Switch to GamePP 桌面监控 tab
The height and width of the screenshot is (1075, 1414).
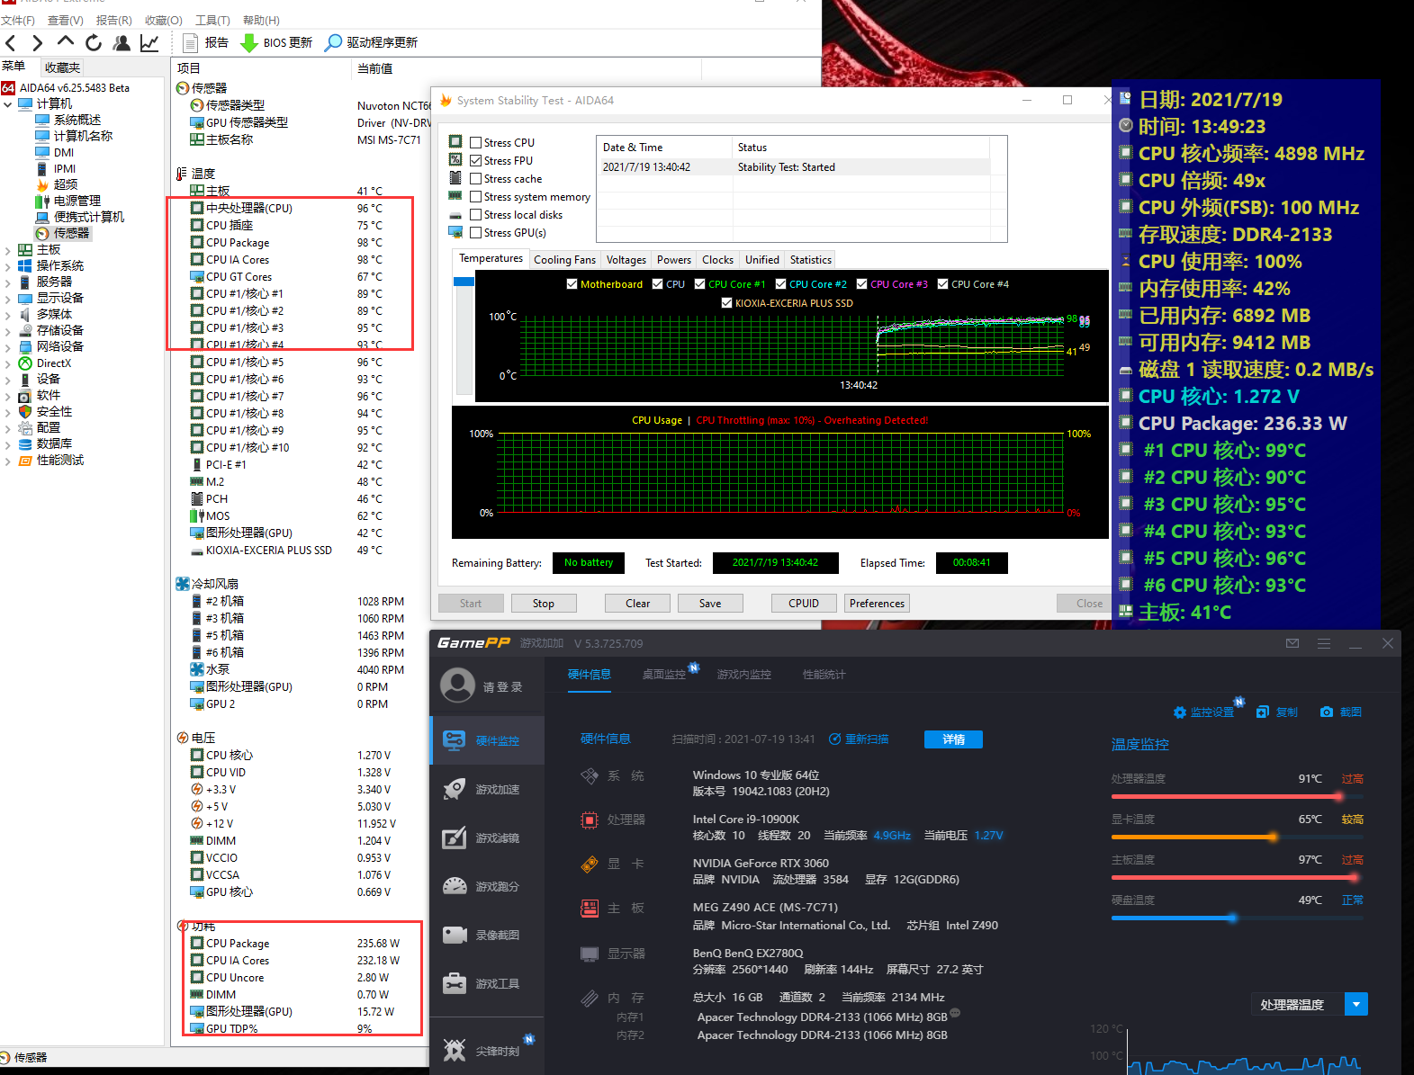[663, 675]
